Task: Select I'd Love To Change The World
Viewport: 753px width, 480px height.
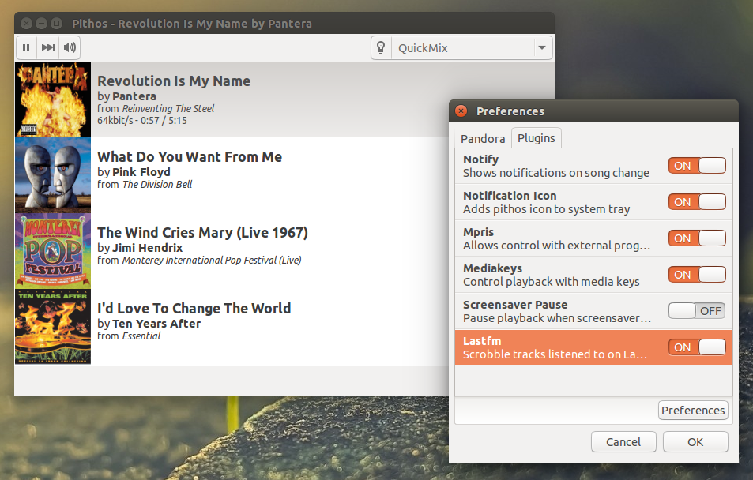Action: (194, 308)
